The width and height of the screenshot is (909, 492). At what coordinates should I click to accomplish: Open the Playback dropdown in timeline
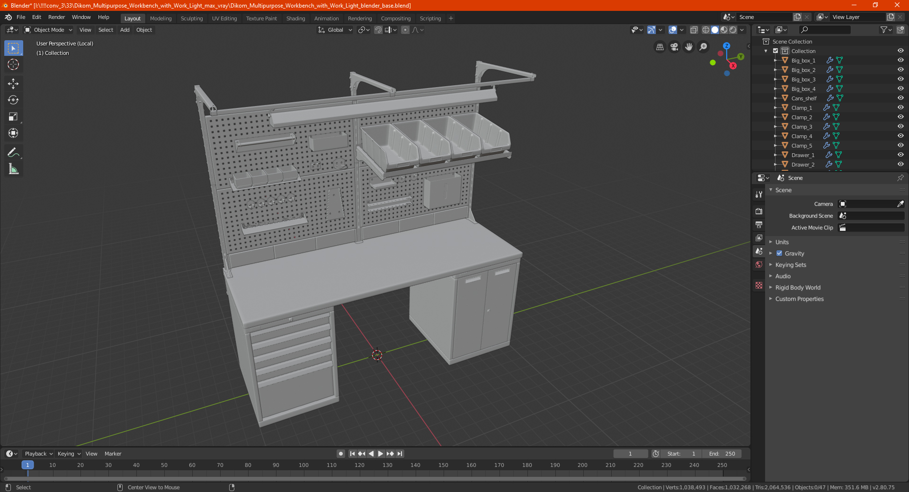[38, 454]
